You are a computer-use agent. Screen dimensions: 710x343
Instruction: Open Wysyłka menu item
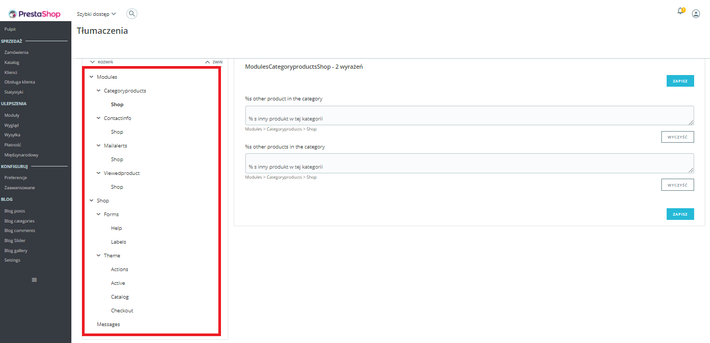12,135
